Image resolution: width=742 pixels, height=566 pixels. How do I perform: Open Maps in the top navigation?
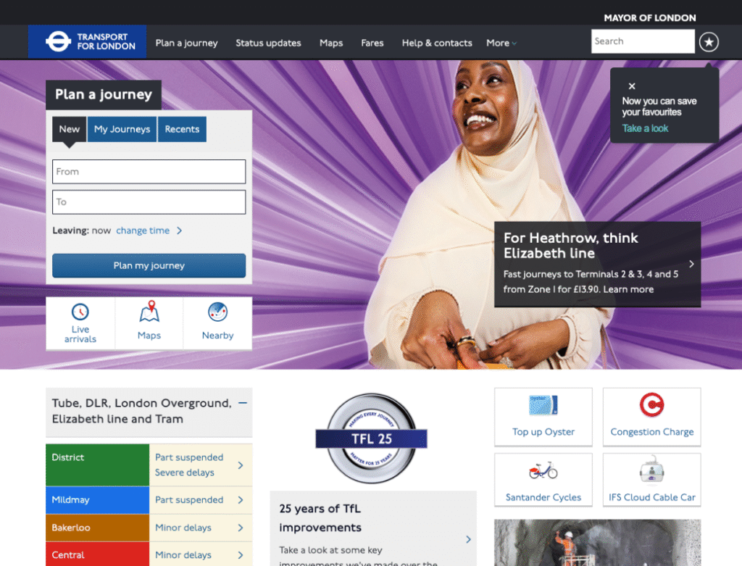coord(331,43)
